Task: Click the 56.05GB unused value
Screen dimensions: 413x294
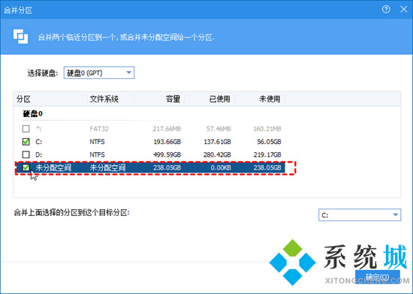Action: [x=269, y=142]
